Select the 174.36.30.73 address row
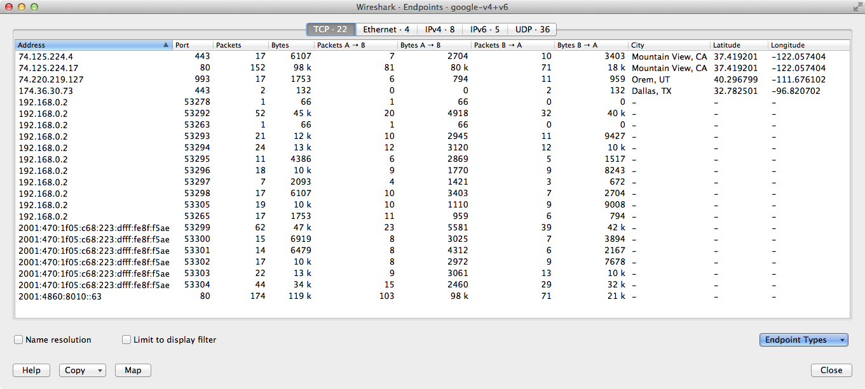The height and width of the screenshot is (389, 865). pos(432,91)
